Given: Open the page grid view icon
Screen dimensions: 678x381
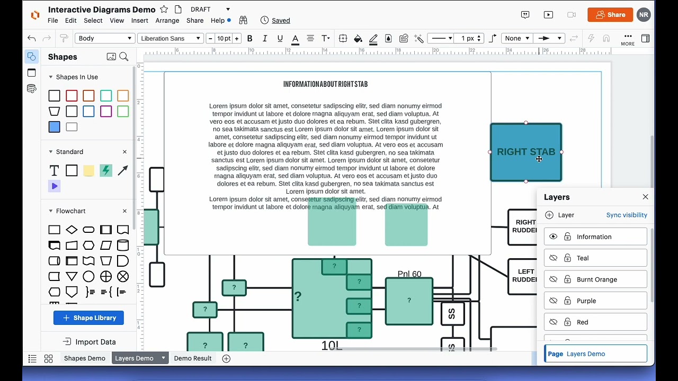Looking at the screenshot, I should coord(48,358).
